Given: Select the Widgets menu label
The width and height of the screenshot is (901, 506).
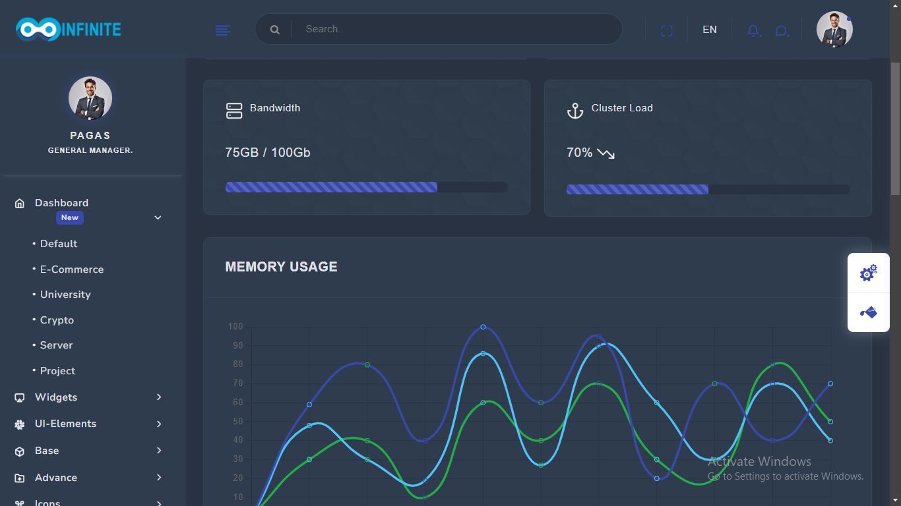Looking at the screenshot, I should [x=56, y=397].
